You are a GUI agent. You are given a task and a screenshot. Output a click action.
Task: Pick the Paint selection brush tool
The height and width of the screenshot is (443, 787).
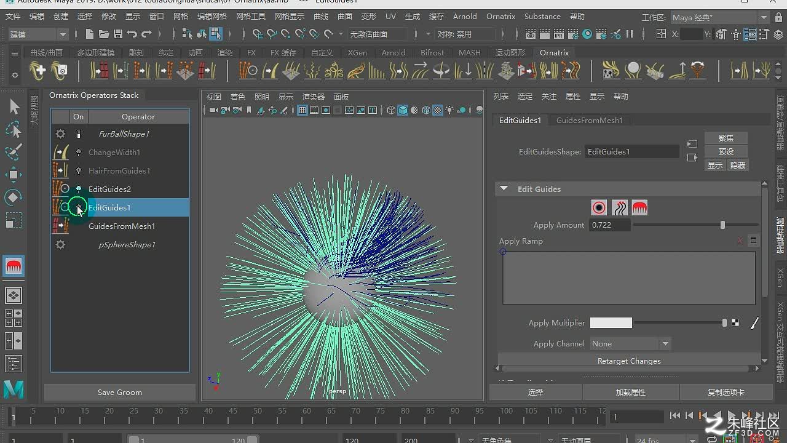(14, 151)
